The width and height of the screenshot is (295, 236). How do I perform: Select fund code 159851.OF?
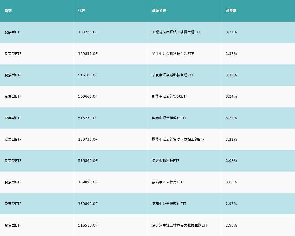(x=88, y=54)
